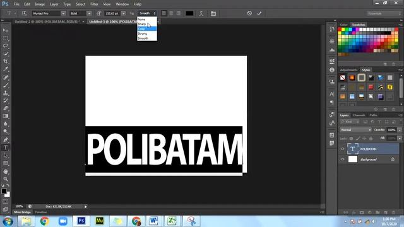The image size is (404, 227).
Task: Pick red swatch in Swatches panel
Action: coord(340,30)
